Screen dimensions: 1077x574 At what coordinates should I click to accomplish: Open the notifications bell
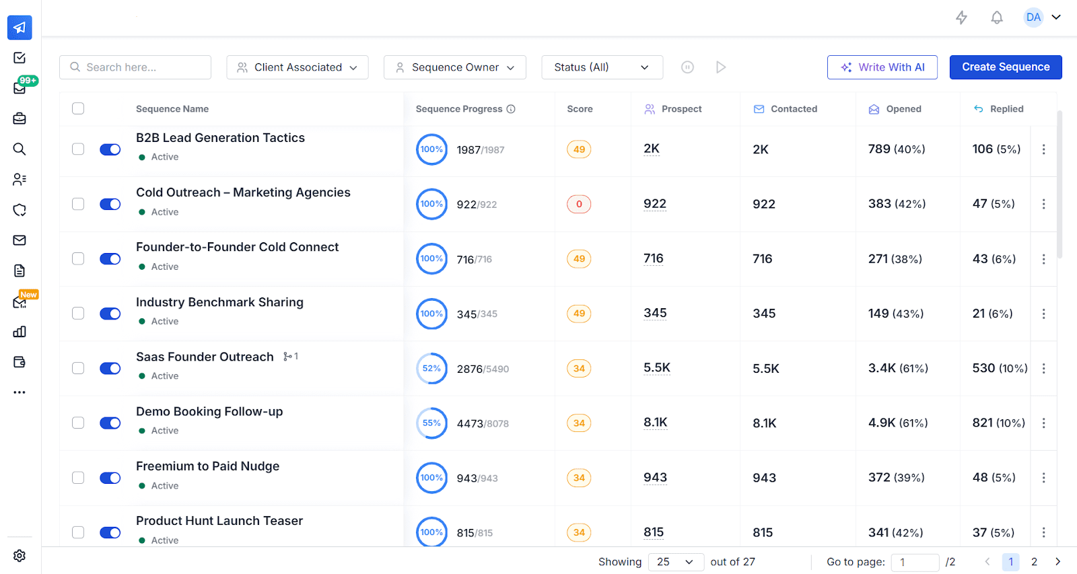(997, 17)
